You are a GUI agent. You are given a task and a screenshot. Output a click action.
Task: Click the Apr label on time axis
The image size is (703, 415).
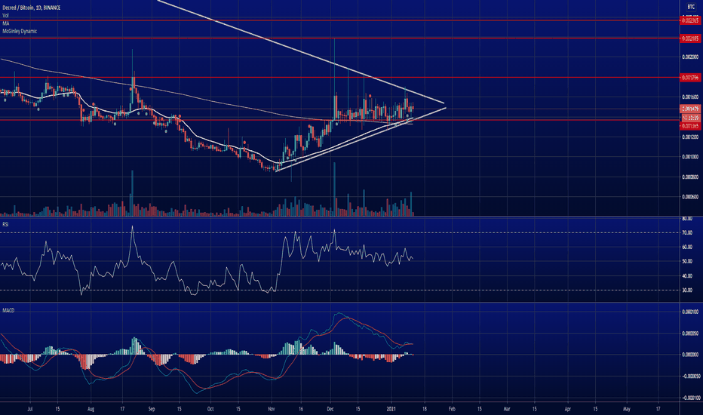[x=567, y=409]
